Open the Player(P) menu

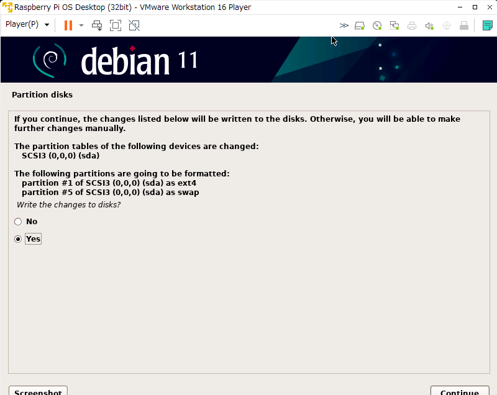tap(27, 24)
